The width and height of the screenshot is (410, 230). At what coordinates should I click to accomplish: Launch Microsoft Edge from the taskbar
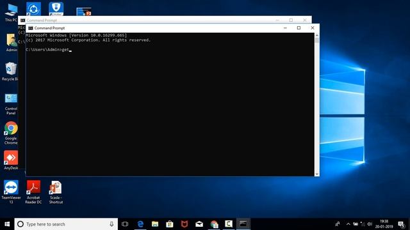pyautogui.click(x=140, y=224)
